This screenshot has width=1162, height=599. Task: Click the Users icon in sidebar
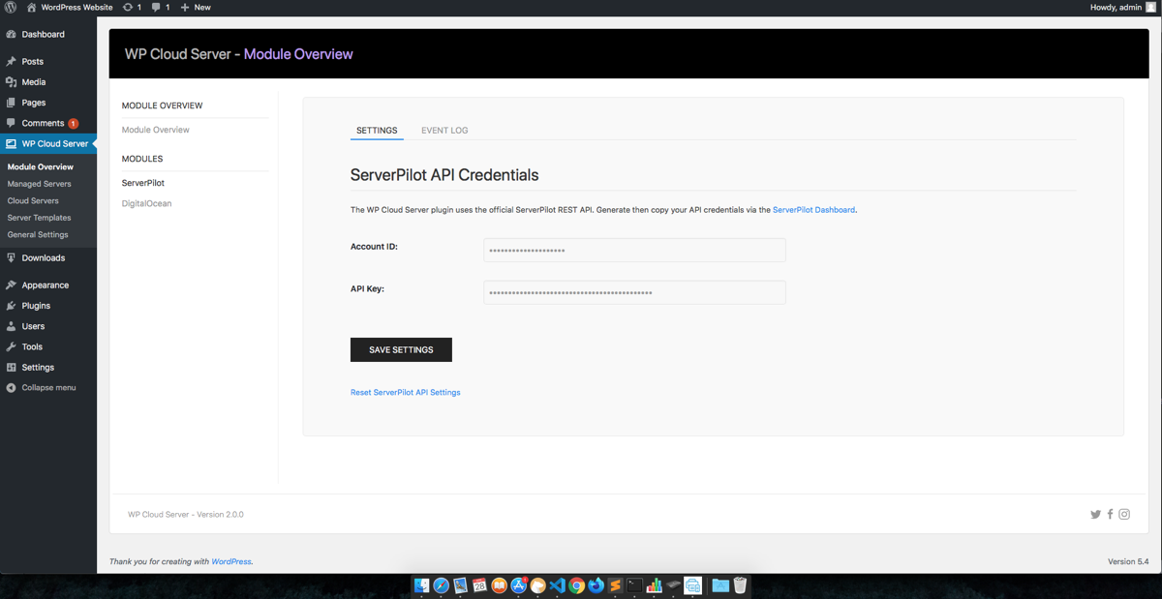(12, 326)
